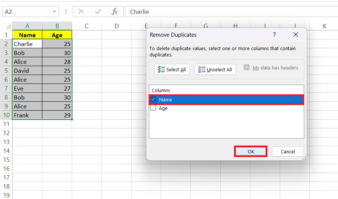
Task: Select row 19 header
Action: [6, 195]
